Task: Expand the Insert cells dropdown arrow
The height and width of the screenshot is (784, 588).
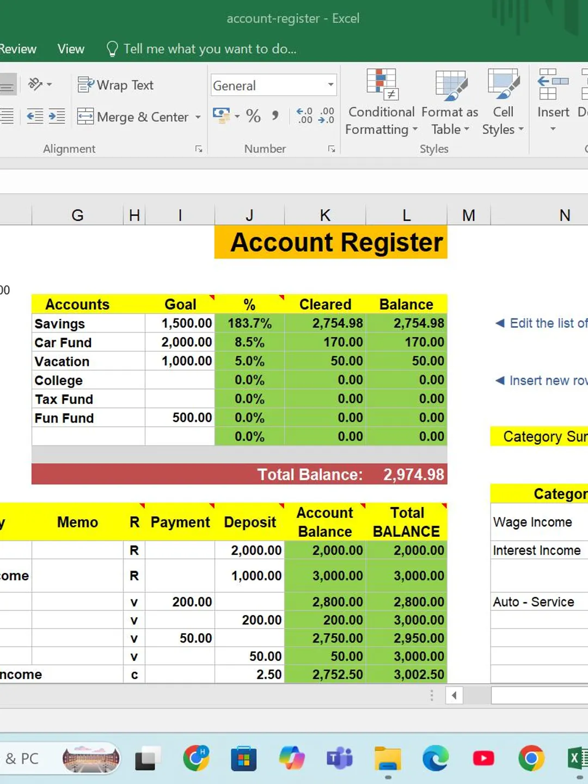Action: [553, 129]
